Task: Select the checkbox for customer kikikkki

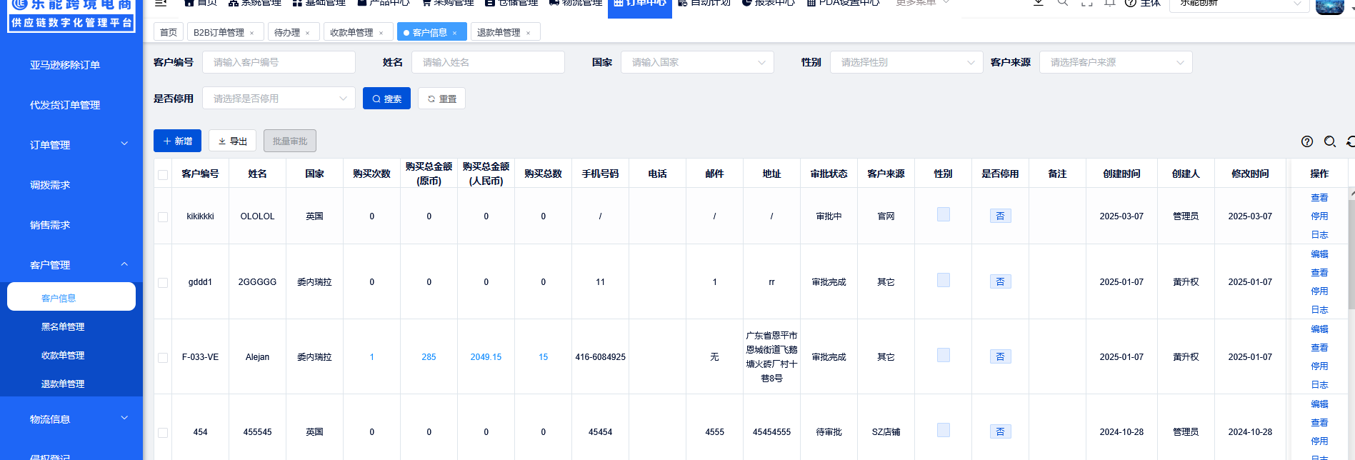Action: (x=163, y=217)
